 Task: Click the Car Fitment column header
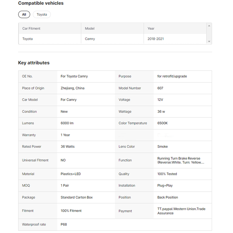pos(31,29)
